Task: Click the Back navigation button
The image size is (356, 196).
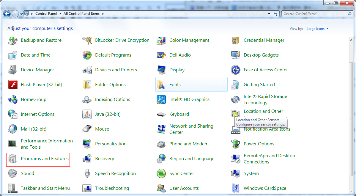Action: pos(7,14)
